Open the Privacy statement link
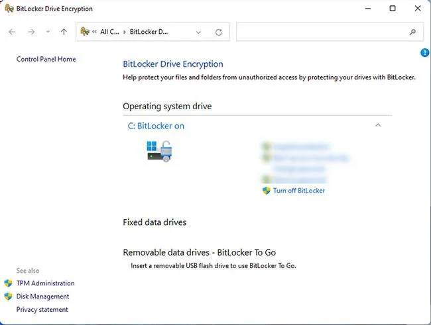This screenshot has height=325, width=431. tap(42, 309)
